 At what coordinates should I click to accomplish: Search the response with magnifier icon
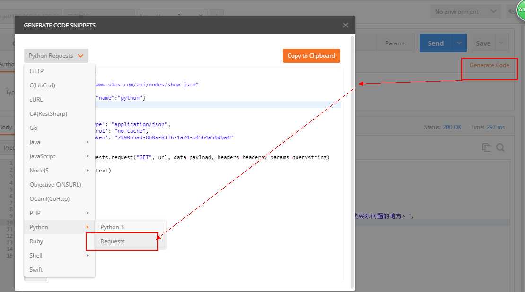click(x=500, y=147)
